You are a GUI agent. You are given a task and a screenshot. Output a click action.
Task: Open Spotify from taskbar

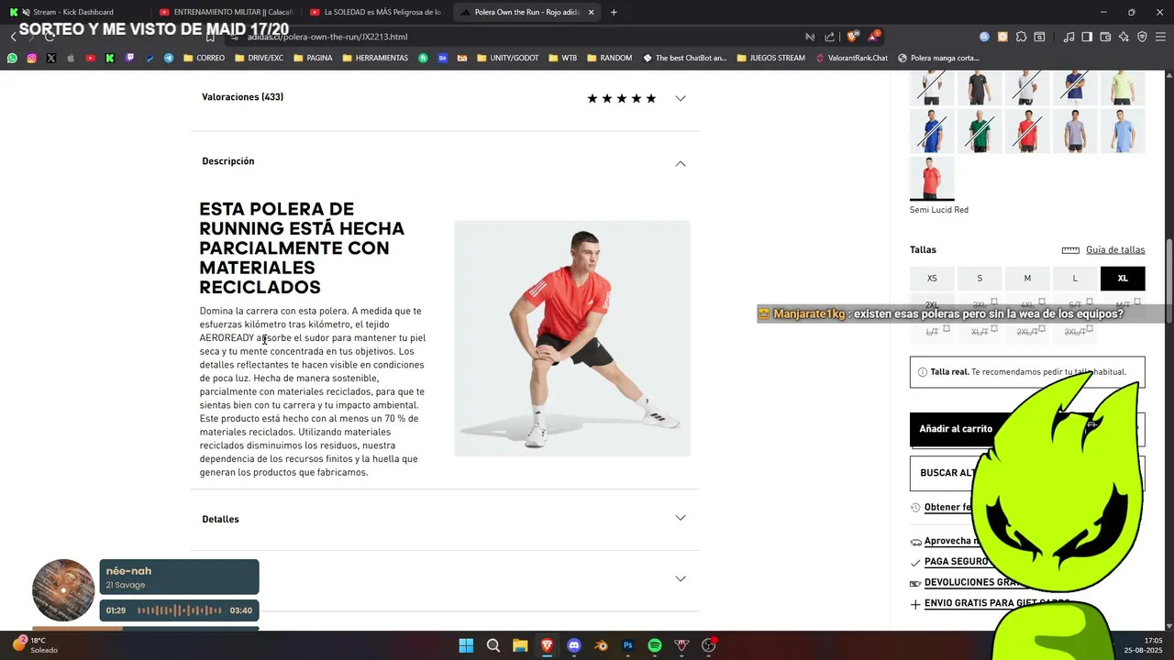click(x=655, y=645)
